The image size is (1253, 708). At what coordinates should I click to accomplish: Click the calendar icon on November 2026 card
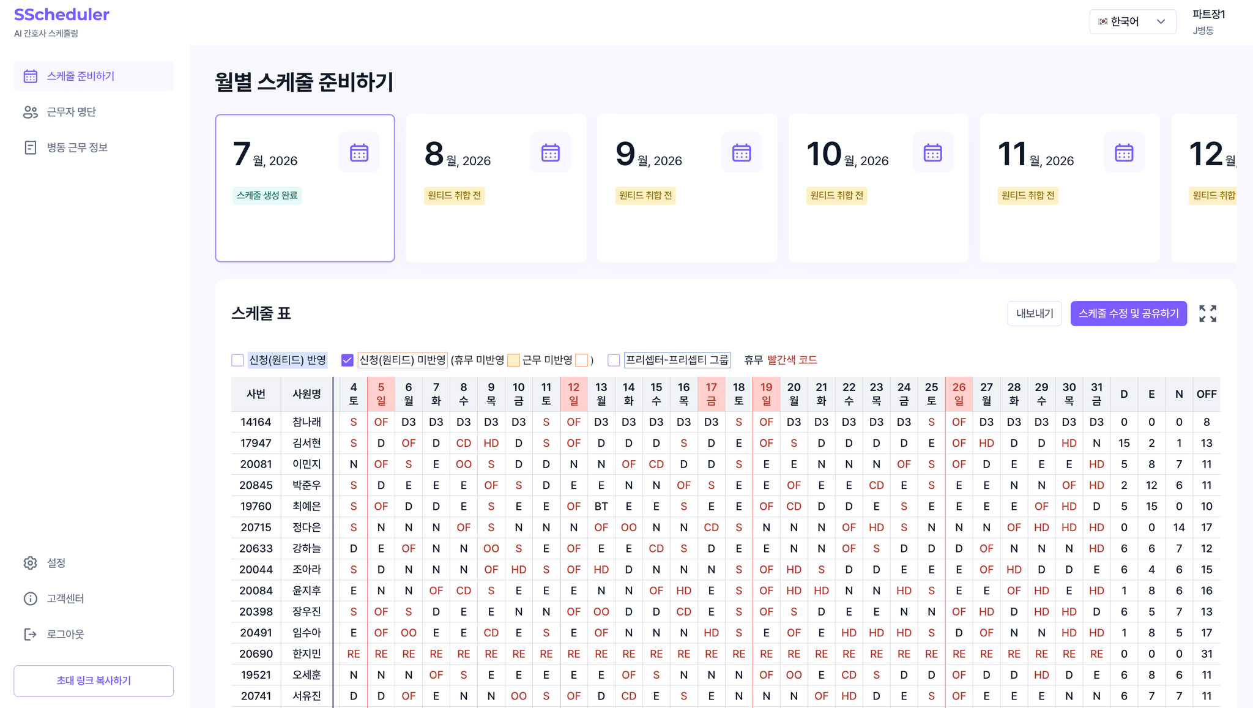tap(1124, 152)
